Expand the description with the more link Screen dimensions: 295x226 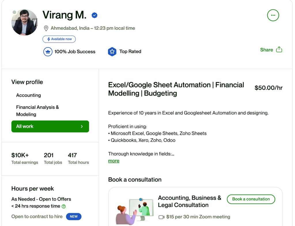click(x=114, y=161)
